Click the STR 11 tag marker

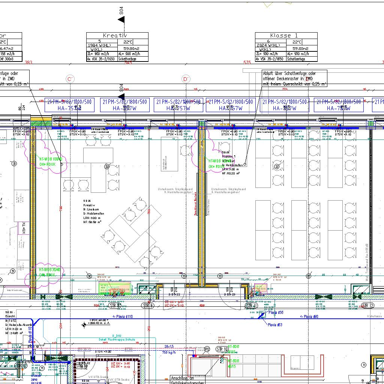pyautogui.click(x=251, y=306)
